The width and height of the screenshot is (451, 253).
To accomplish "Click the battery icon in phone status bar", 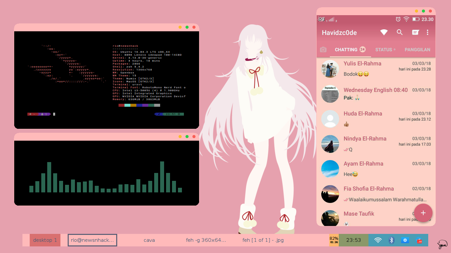I will coord(416,19).
